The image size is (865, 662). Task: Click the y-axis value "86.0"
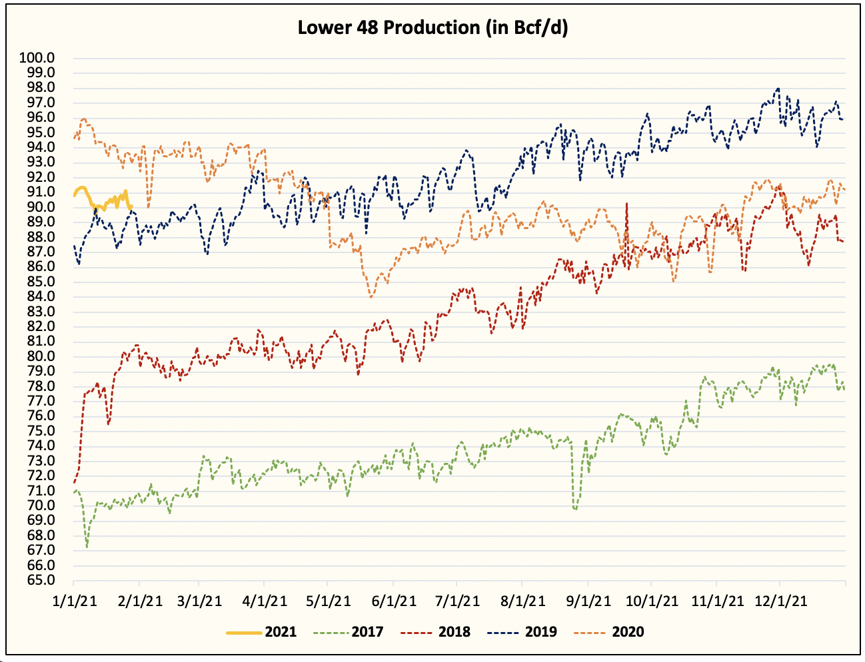point(39,267)
